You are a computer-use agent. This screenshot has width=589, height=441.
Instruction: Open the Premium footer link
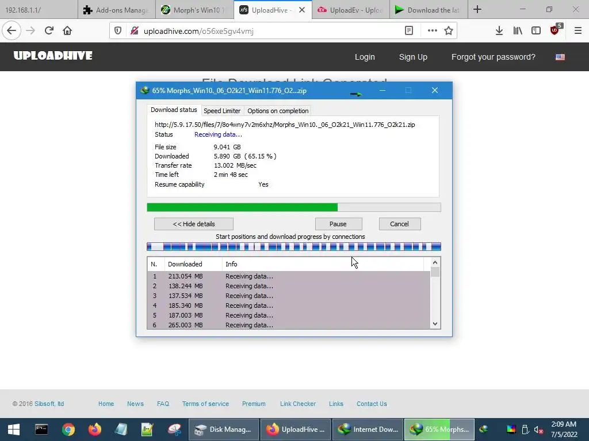[x=254, y=404]
